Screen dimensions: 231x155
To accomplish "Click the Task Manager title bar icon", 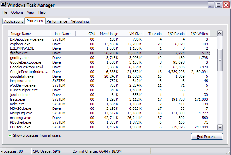I will pyautogui.click(x=4, y=5).
